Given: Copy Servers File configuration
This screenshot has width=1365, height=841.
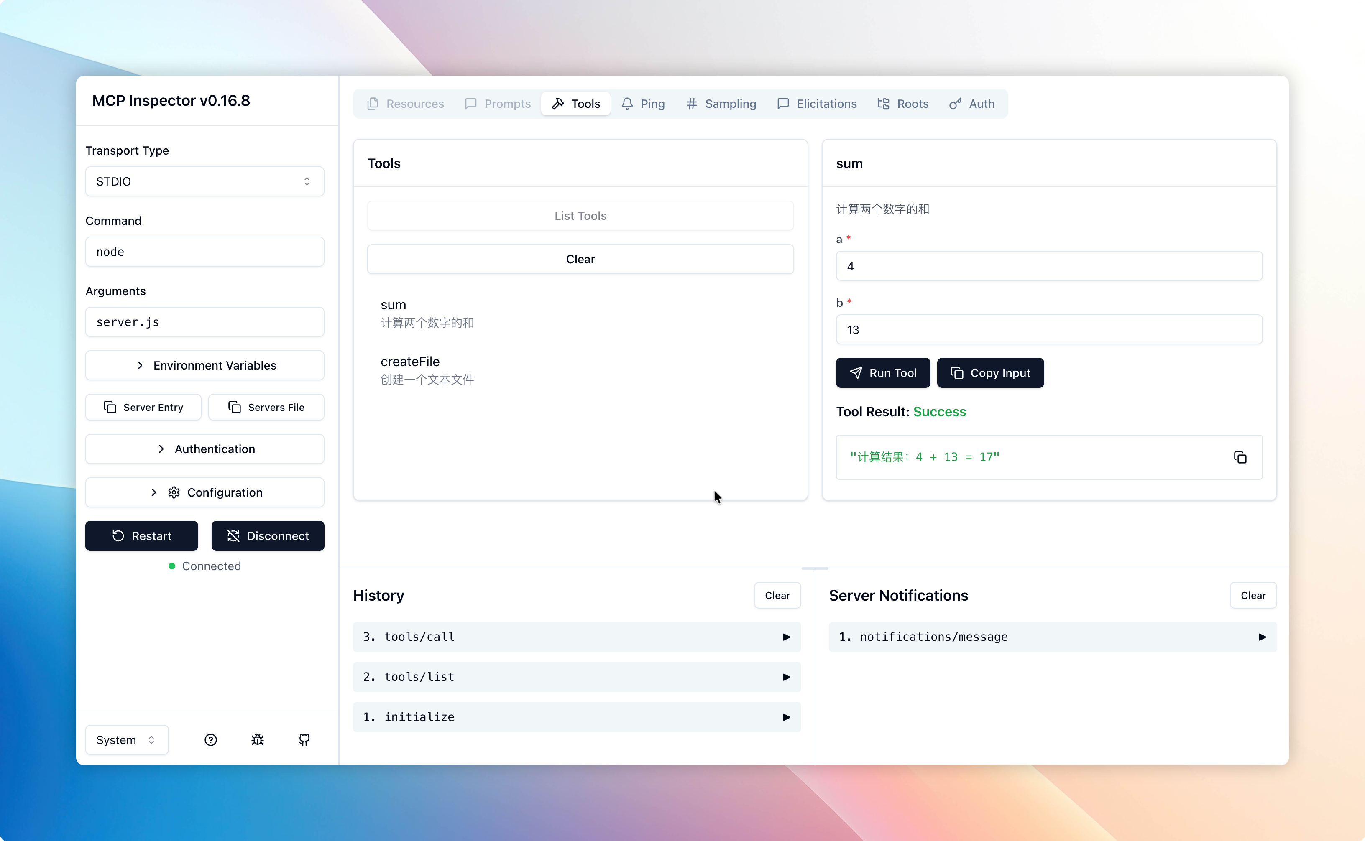Looking at the screenshot, I should 266,407.
